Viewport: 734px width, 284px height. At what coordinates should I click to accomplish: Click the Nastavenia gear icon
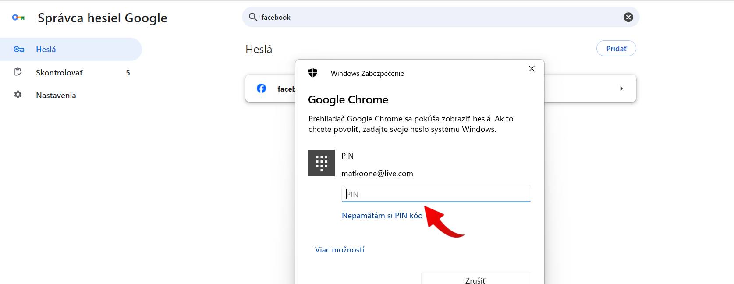coord(18,95)
